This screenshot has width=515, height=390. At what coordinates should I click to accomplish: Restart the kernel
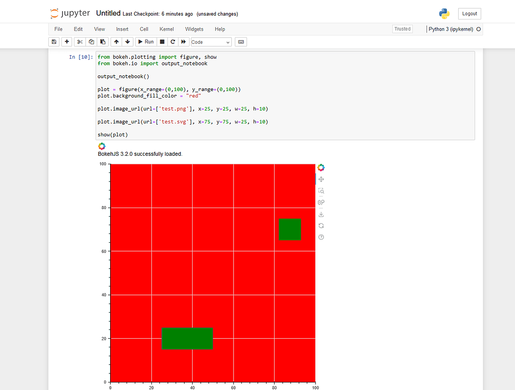pos(172,42)
